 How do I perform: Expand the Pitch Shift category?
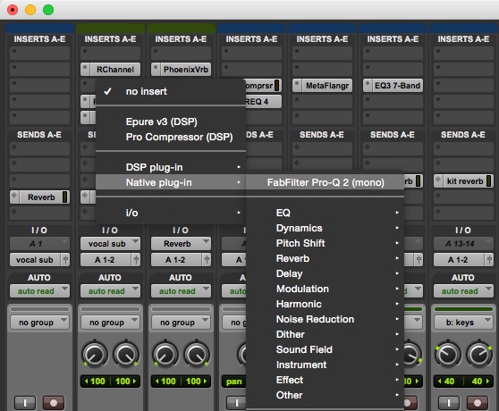tap(325, 243)
